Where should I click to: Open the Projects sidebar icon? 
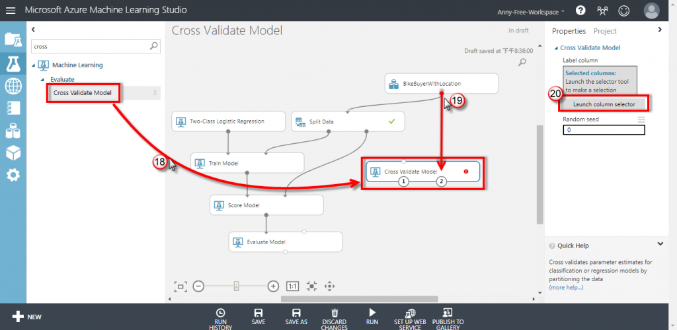[x=13, y=40]
